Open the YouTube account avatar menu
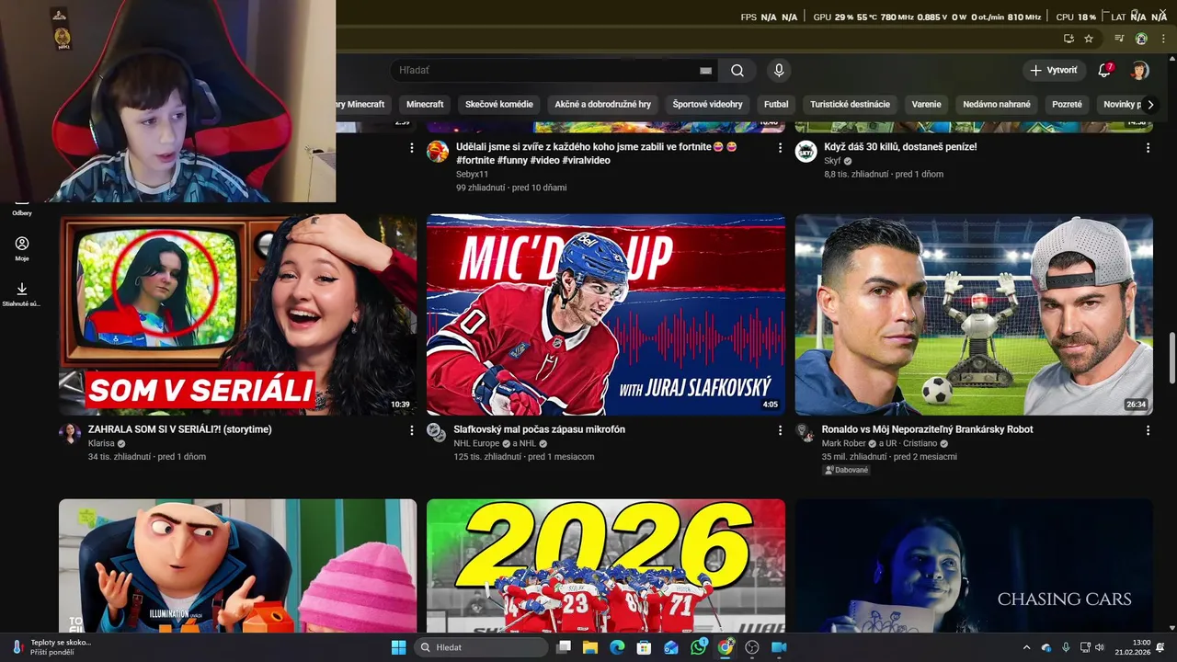This screenshot has height=662, width=1177. click(x=1139, y=71)
